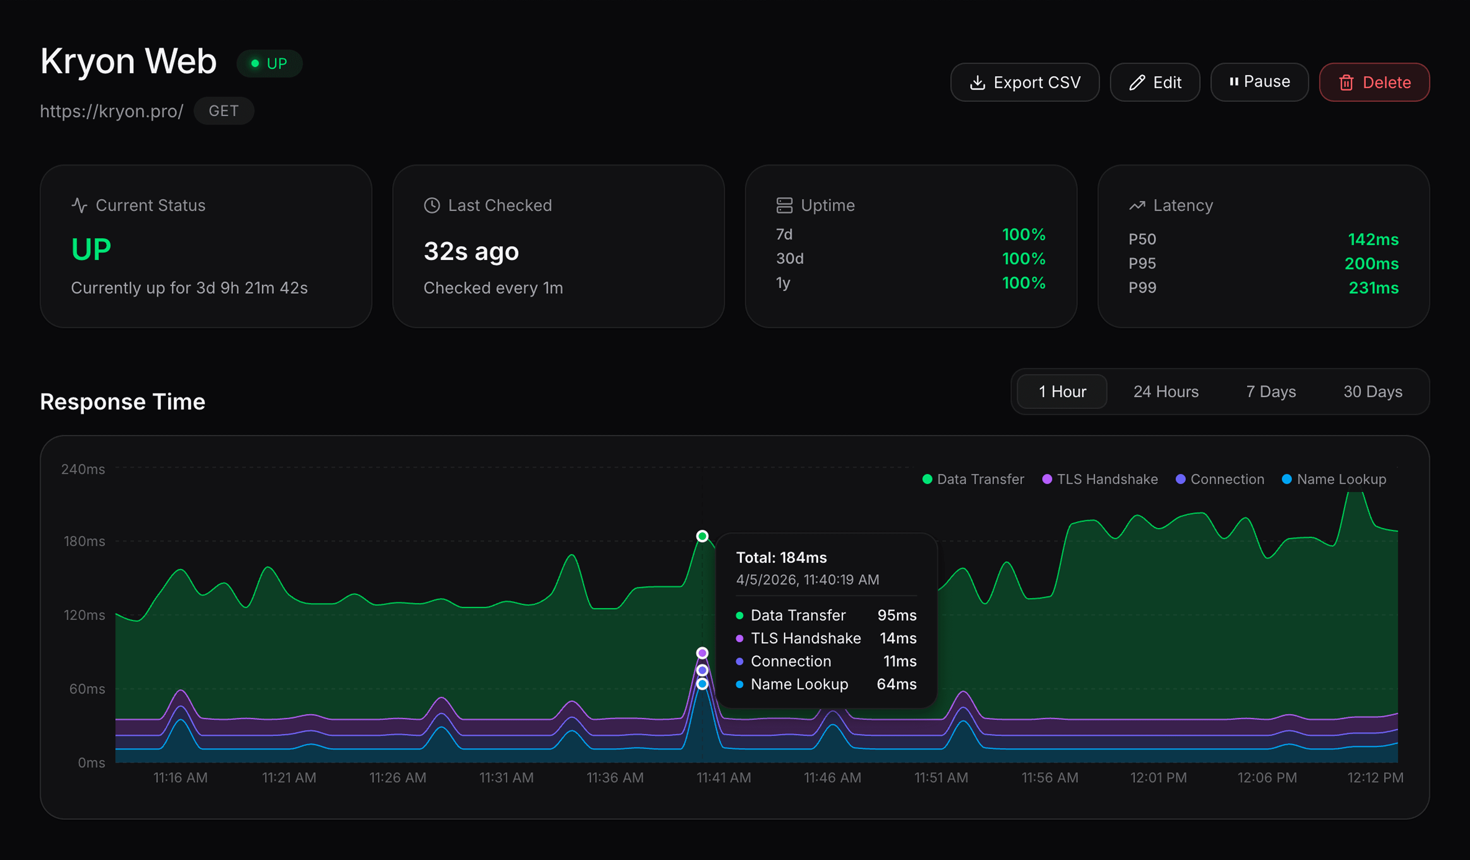Click the tooltip Name Lookup 64ms row
Screen dimensions: 1470x860
tap(826, 684)
